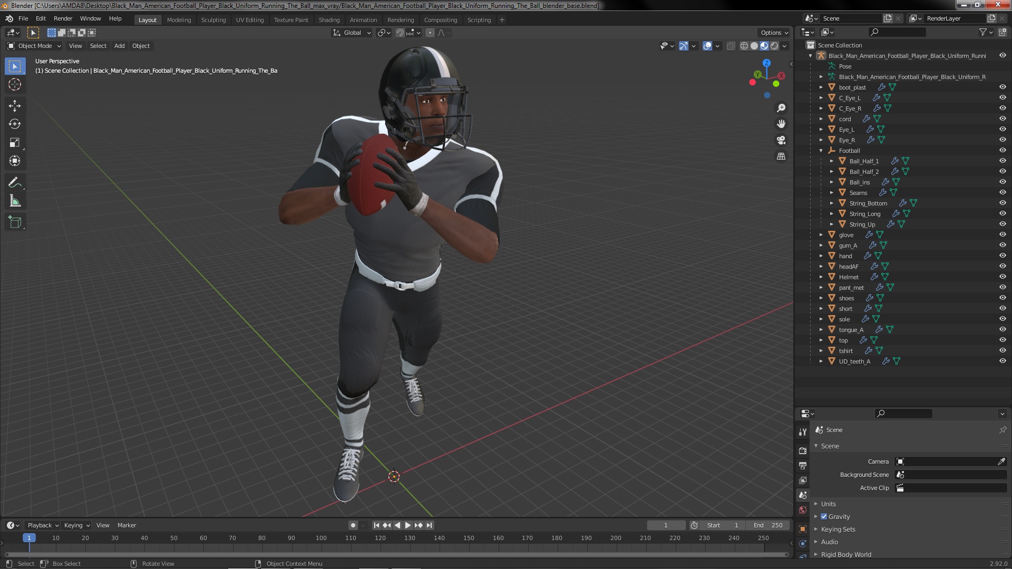Open the View Layer properties tab

[803, 480]
